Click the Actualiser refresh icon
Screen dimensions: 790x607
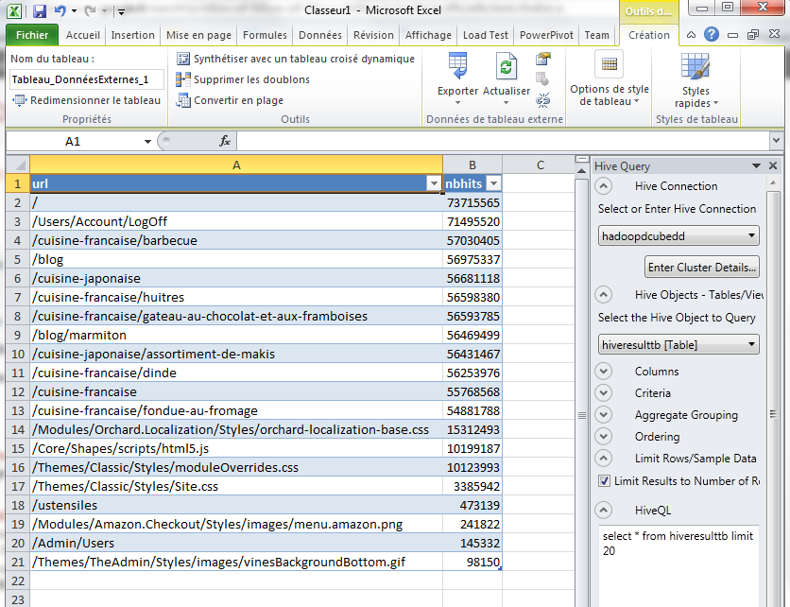click(507, 66)
